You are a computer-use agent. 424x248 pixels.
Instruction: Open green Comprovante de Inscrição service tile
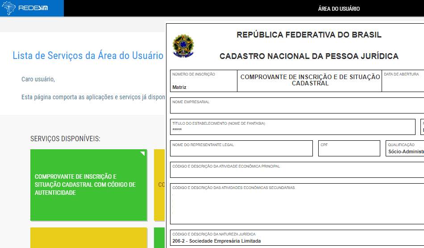89,185
